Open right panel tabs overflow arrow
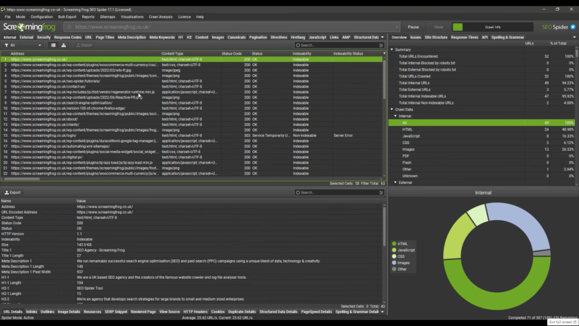 (574, 38)
